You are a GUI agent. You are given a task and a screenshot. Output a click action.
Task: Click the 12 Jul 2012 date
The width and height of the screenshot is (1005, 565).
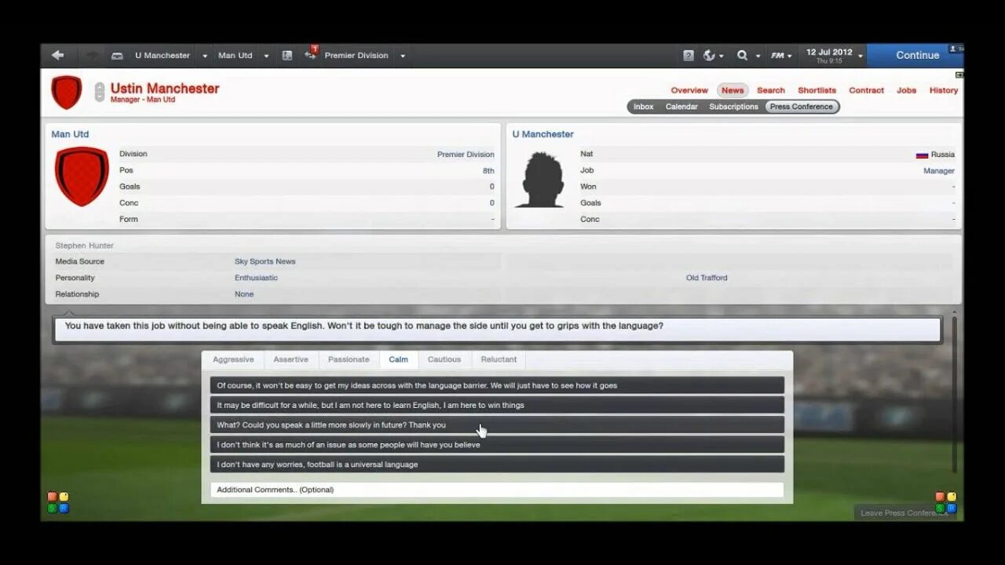[x=829, y=53]
